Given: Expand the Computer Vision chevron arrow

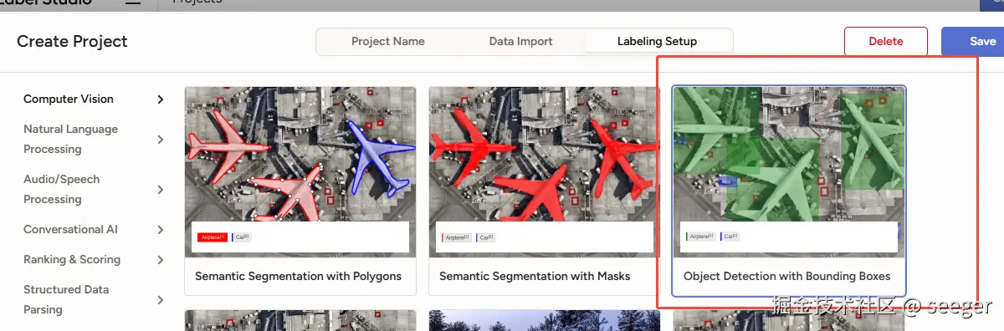Looking at the screenshot, I should coord(161,99).
